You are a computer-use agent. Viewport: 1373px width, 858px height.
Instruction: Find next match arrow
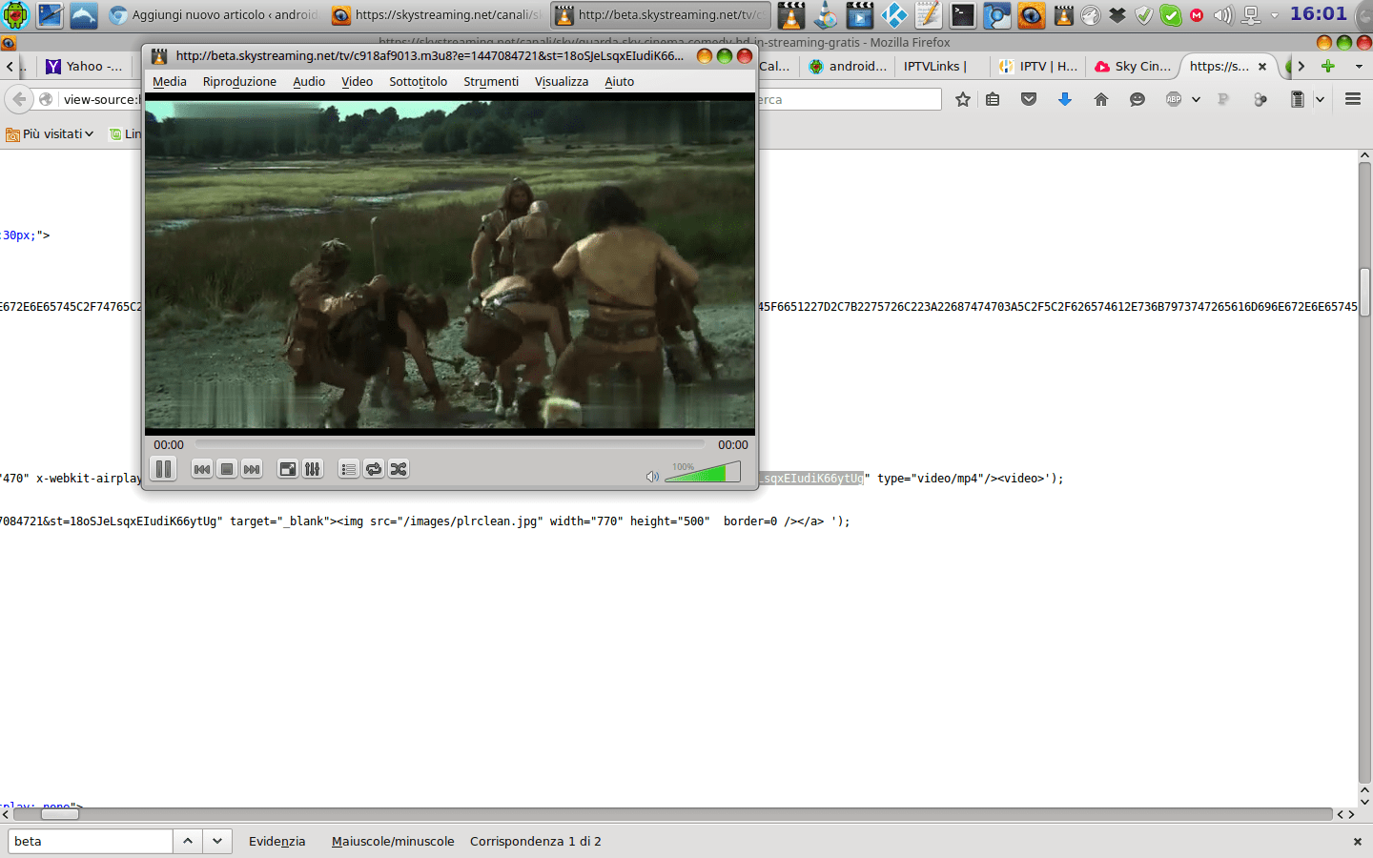click(x=217, y=841)
